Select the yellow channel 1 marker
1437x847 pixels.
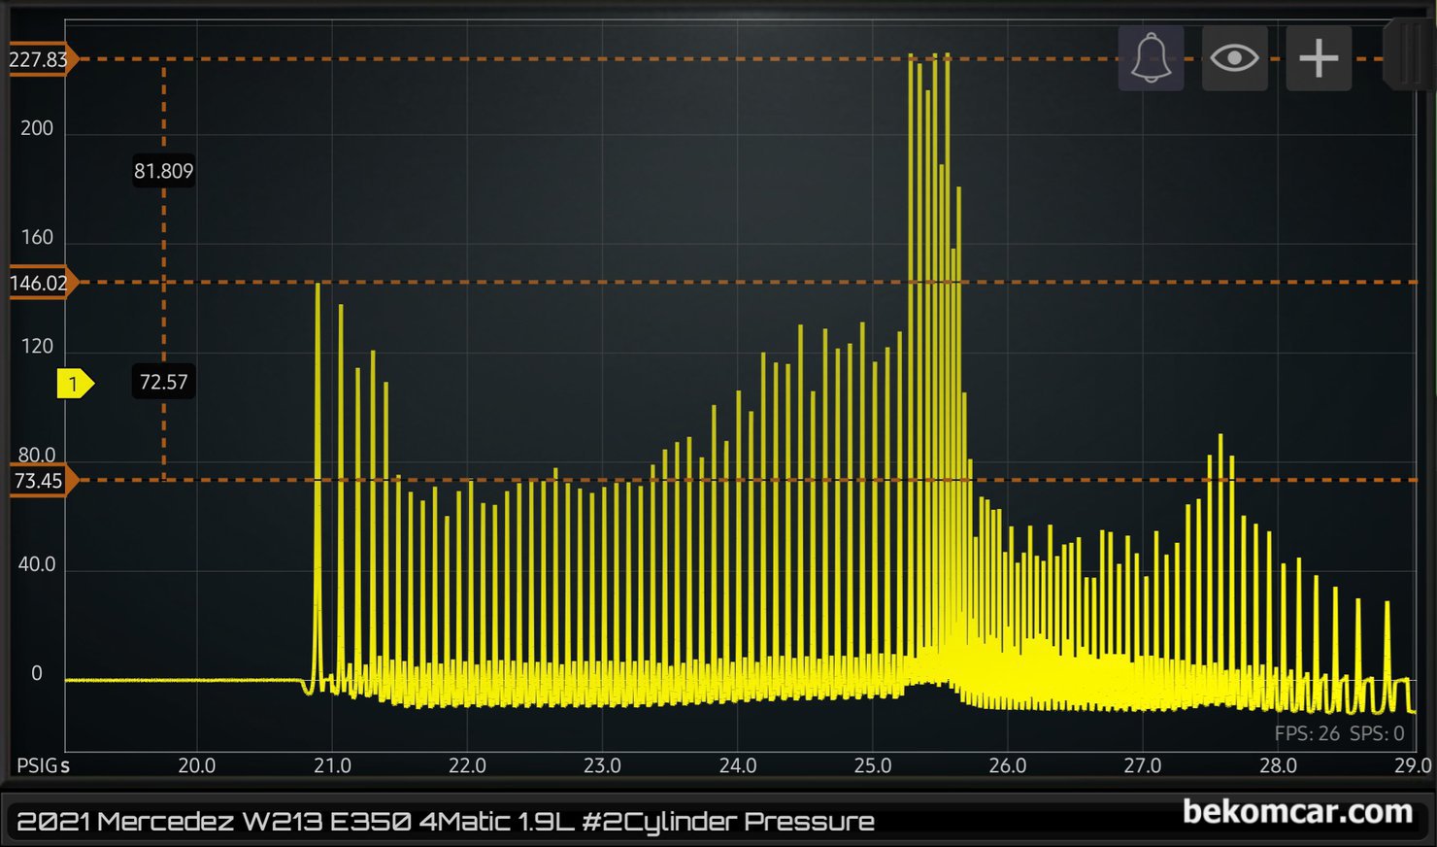74,384
